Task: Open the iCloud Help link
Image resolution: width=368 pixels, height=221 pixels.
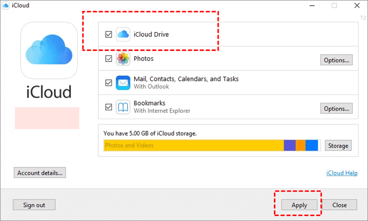Action: (341, 173)
